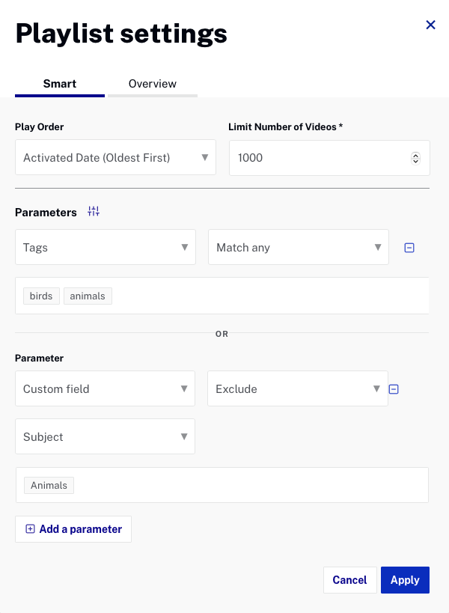
Task: Open the Play Order dropdown
Action: (x=115, y=158)
